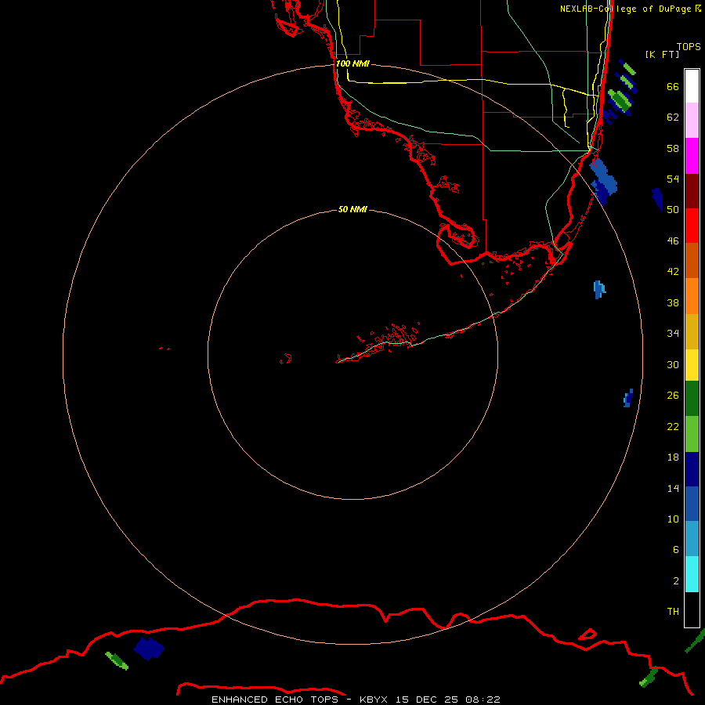Select the mustard gold legend swatch
Screen dimensions: 705x705
pos(692,331)
